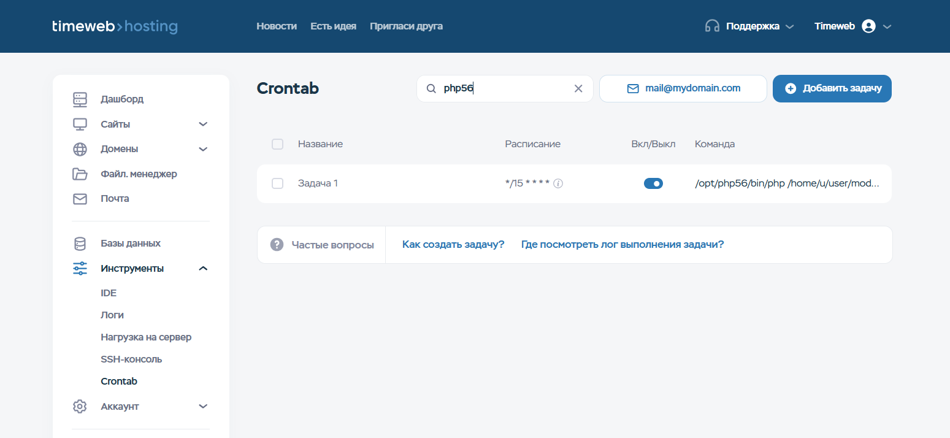Image resolution: width=950 pixels, height=438 pixels.
Task: Click the Databases cylinder icon
Action: [x=80, y=244]
